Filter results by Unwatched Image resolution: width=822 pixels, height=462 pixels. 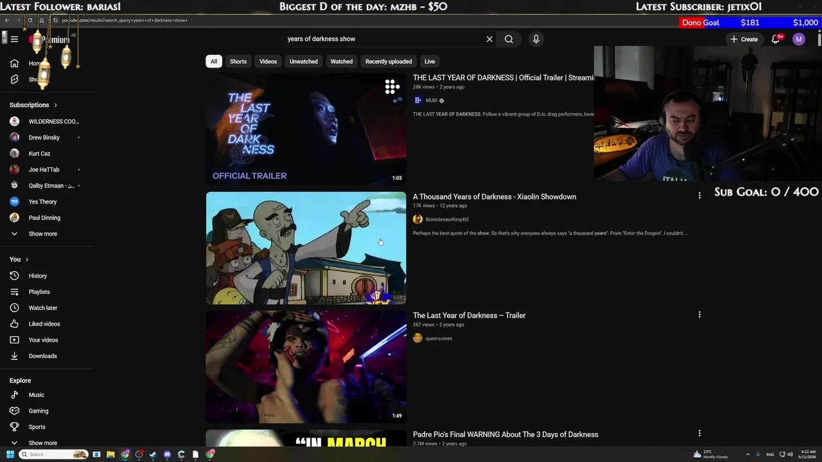click(x=304, y=61)
